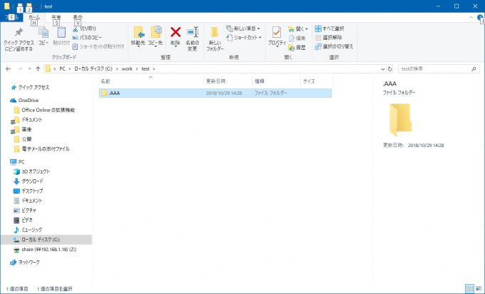
Task: Open the New item (新しい項目) dropdown
Action: point(243,29)
